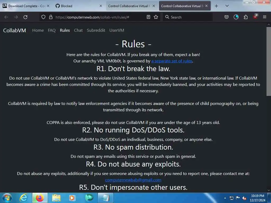Open the taskbar clock showing 10:19 PM

[258, 198]
